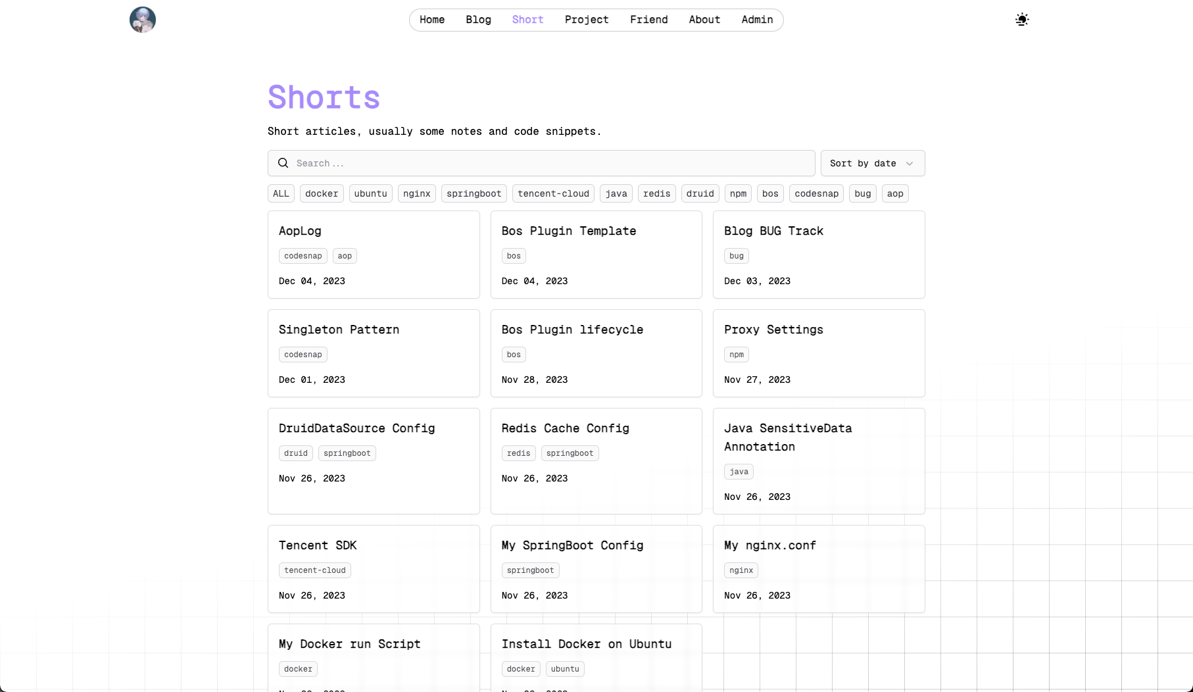
Task: Click the ubuntu tag on Install Docker card
Action: coord(565,669)
